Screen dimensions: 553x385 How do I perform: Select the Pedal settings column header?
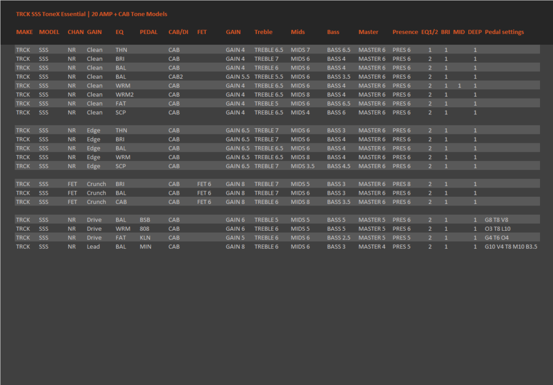pos(504,32)
